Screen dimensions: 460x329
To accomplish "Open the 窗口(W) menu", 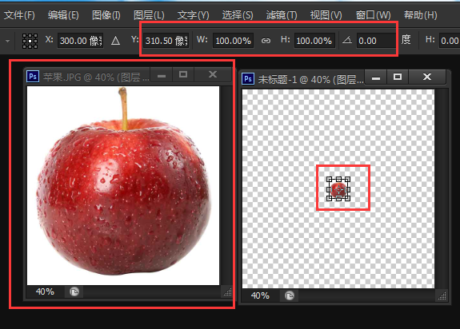I will click(x=373, y=15).
